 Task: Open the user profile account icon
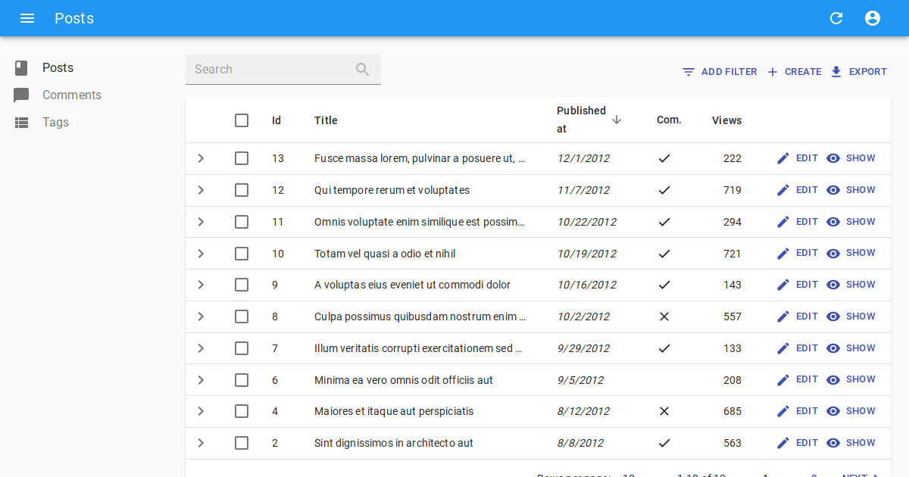pyautogui.click(x=873, y=18)
